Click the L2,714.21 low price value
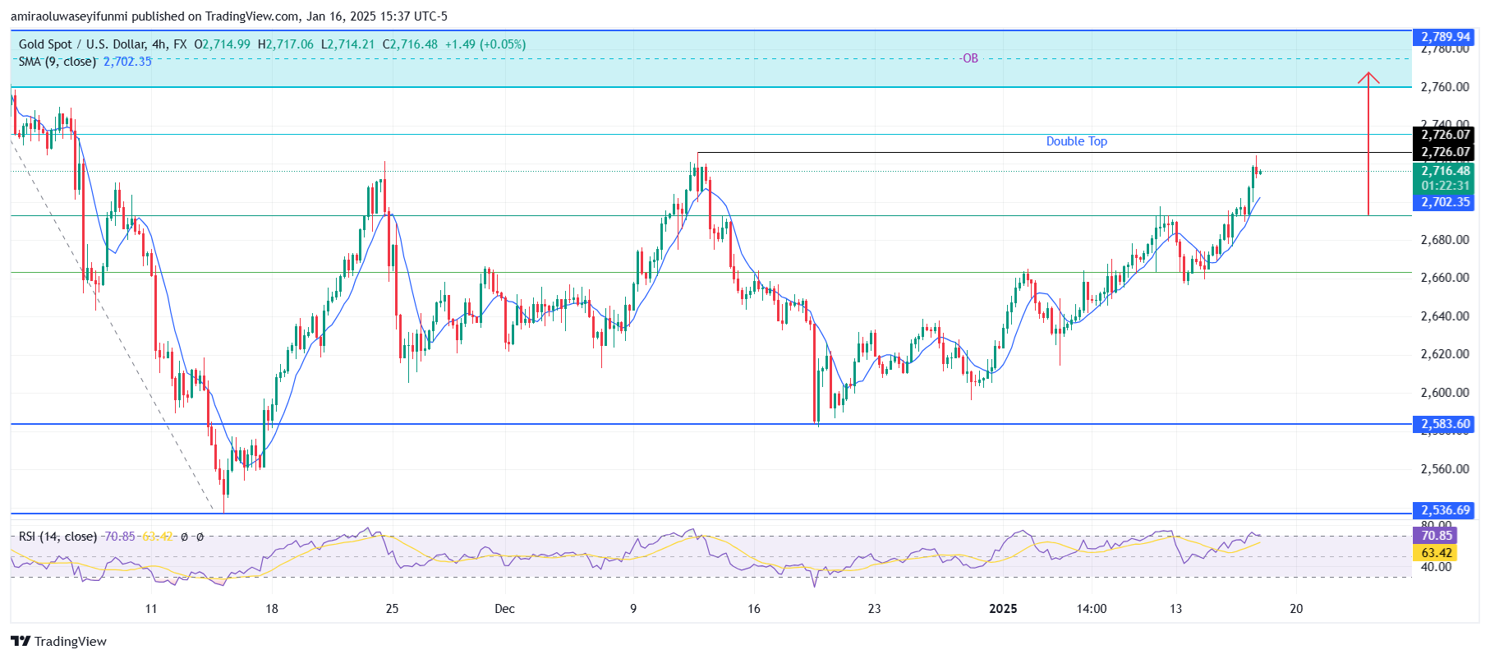 coord(347,44)
